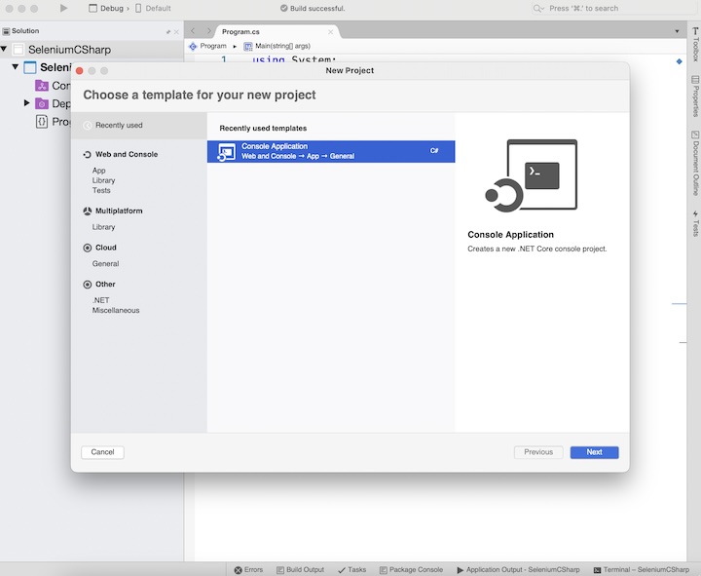Image resolution: width=701 pixels, height=576 pixels.
Task: Open the Toolbox side panel
Action: tap(695, 44)
